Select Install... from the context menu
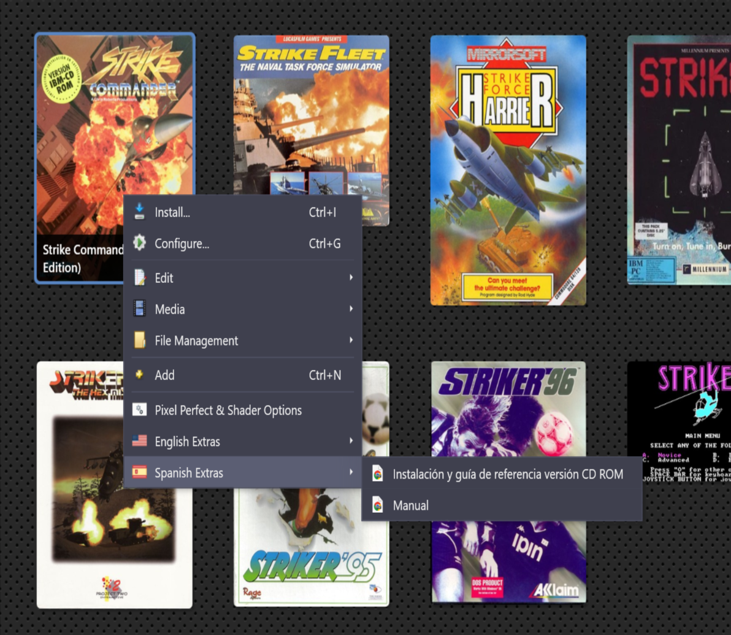The image size is (731, 635). point(172,212)
